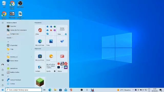164x92 pixels.
Task: Open Pictures from the Start left rail
Action: point(3,75)
